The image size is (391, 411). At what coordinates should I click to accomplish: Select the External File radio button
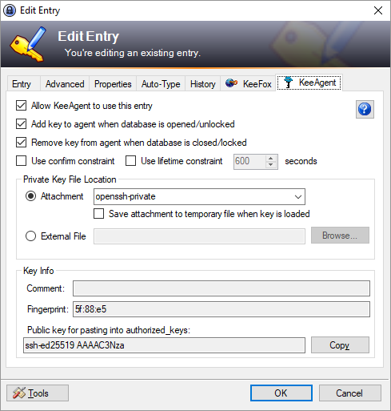(30, 236)
